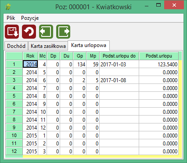Click the red undo arrow icon

29,32
